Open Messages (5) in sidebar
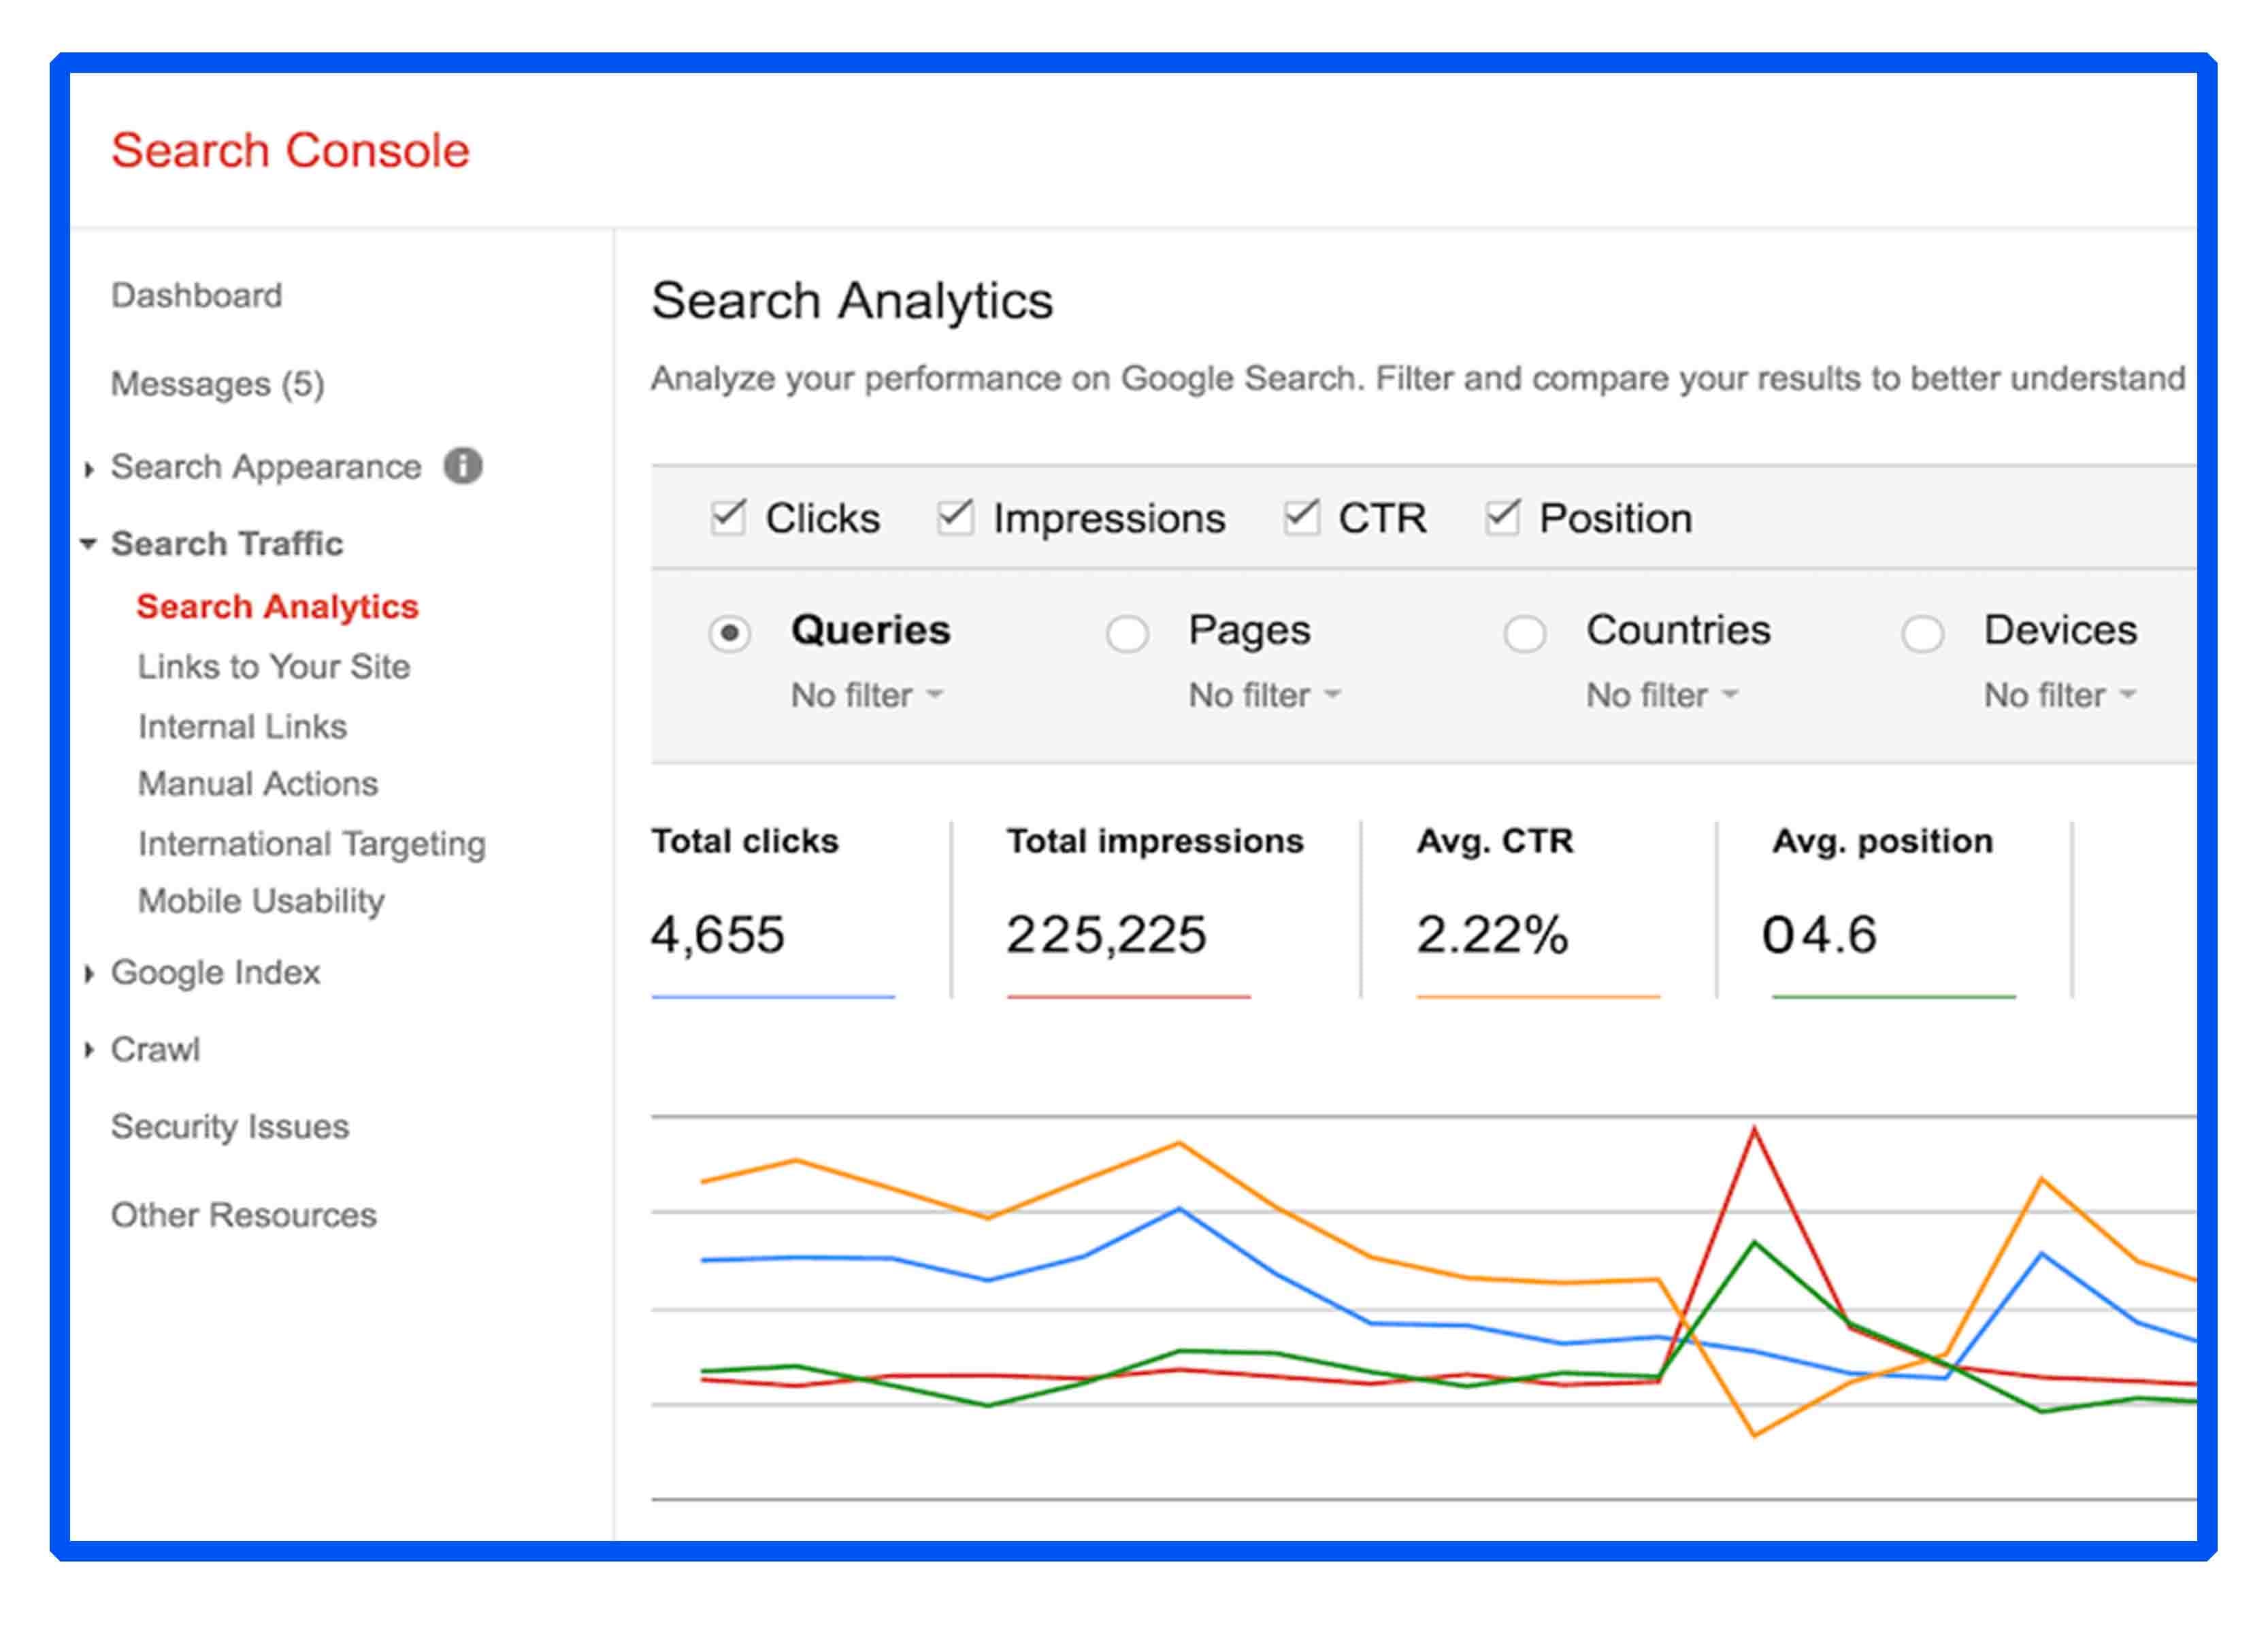 217,384
